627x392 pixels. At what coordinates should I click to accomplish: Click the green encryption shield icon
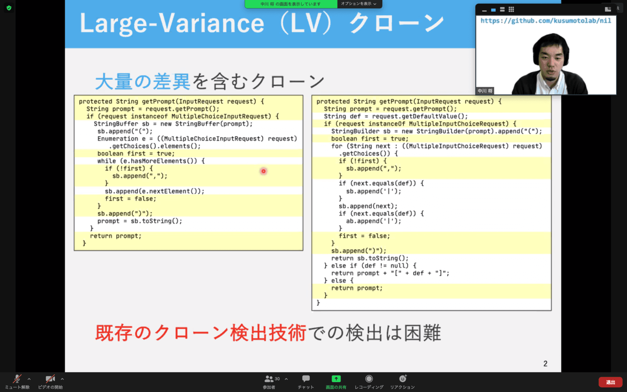point(9,8)
